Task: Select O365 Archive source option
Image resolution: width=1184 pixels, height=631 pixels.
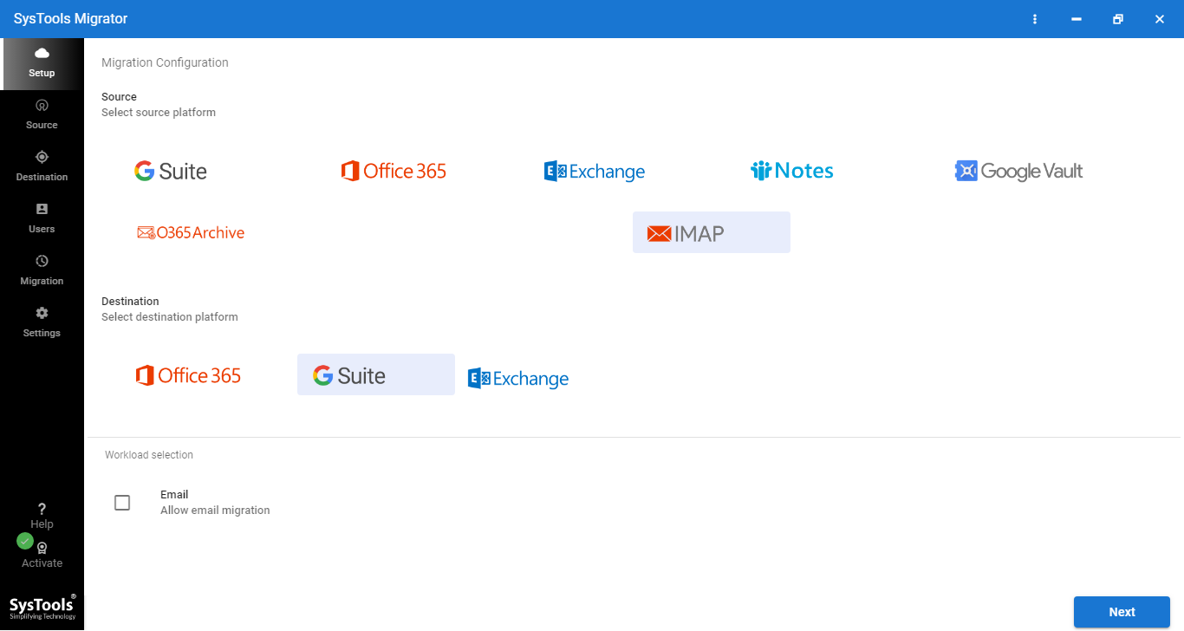Action: (x=191, y=232)
